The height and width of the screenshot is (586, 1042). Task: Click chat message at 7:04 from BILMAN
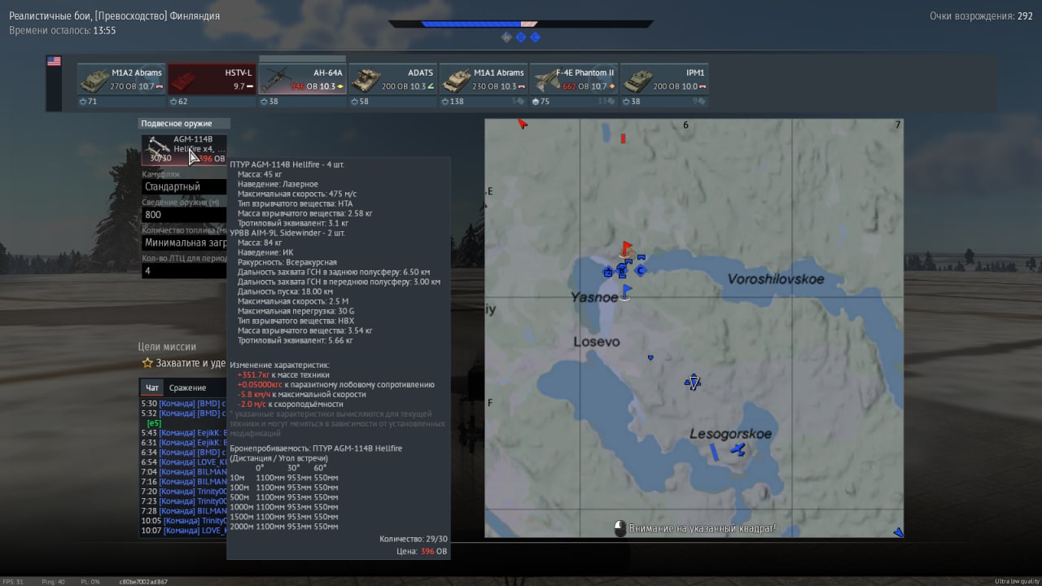pyautogui.click(x=184, y=472)
